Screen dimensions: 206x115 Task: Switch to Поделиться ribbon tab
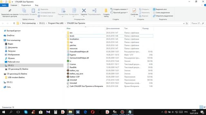[x=26, y=5]
